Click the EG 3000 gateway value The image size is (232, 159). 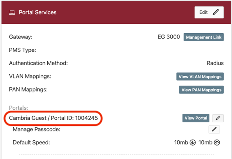(169, 37)
